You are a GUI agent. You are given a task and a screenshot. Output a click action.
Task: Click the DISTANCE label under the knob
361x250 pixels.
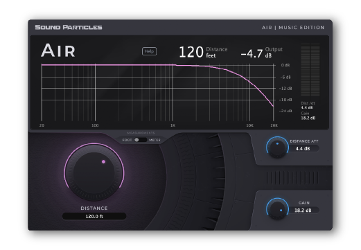(94, 208)
